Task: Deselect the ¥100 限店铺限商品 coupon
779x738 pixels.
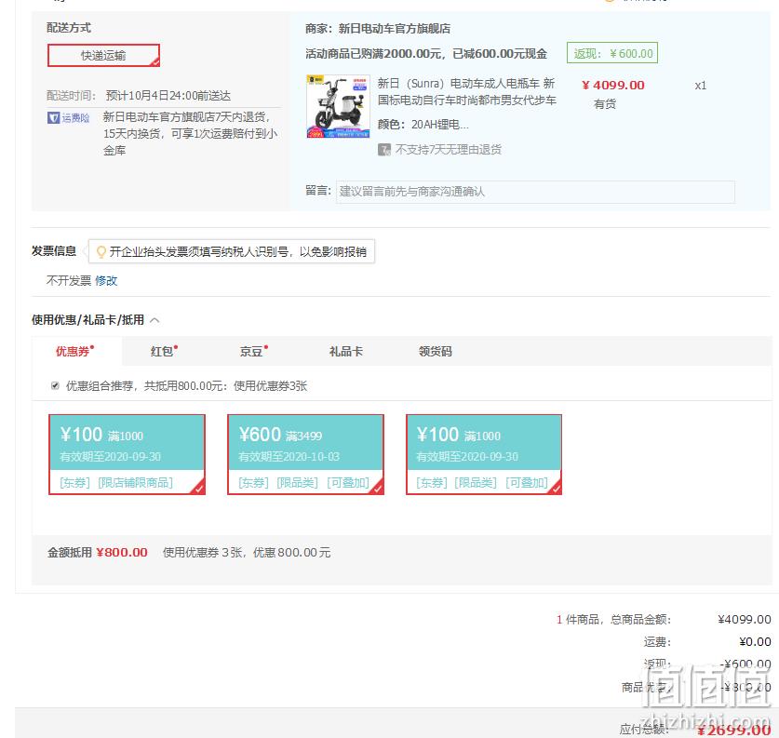Action: 127,454
